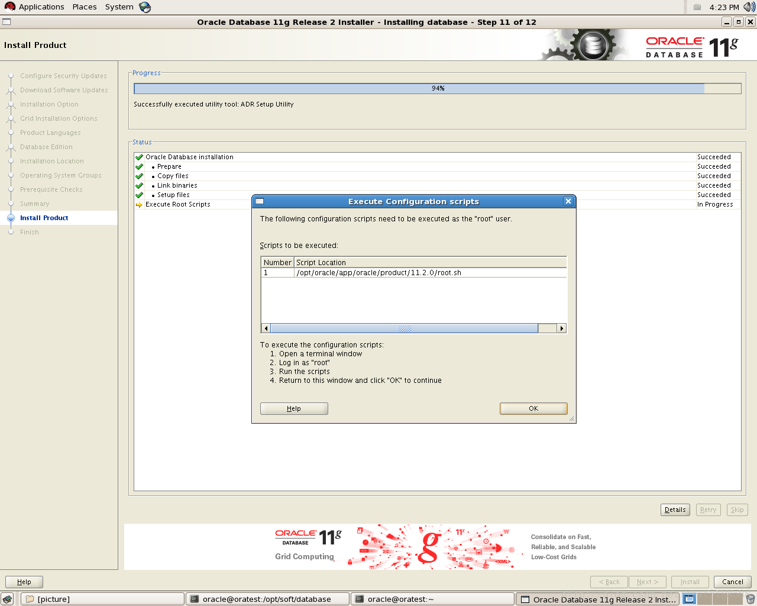Click the 94% installation progress bar

tap(438, 88)
